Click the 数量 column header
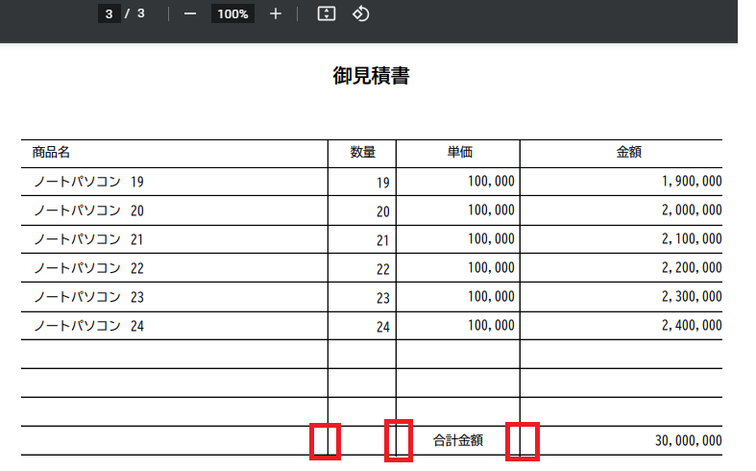Viewport: 756px width, 471px height. pyautogui.click(x=362, y=153)
